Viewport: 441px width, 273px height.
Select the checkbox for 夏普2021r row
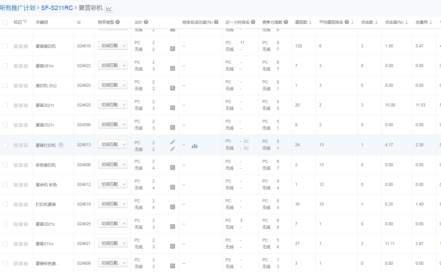pyautogui.click(x=5, y=105)
